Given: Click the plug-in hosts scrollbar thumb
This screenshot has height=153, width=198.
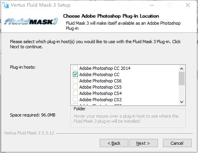Looking at the screenshot, I should click(181, 78).
